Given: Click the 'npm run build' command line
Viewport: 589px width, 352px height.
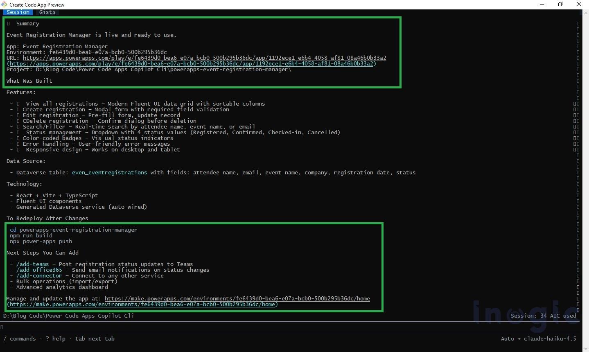Looking at the screenshot, I should (31, 235).
